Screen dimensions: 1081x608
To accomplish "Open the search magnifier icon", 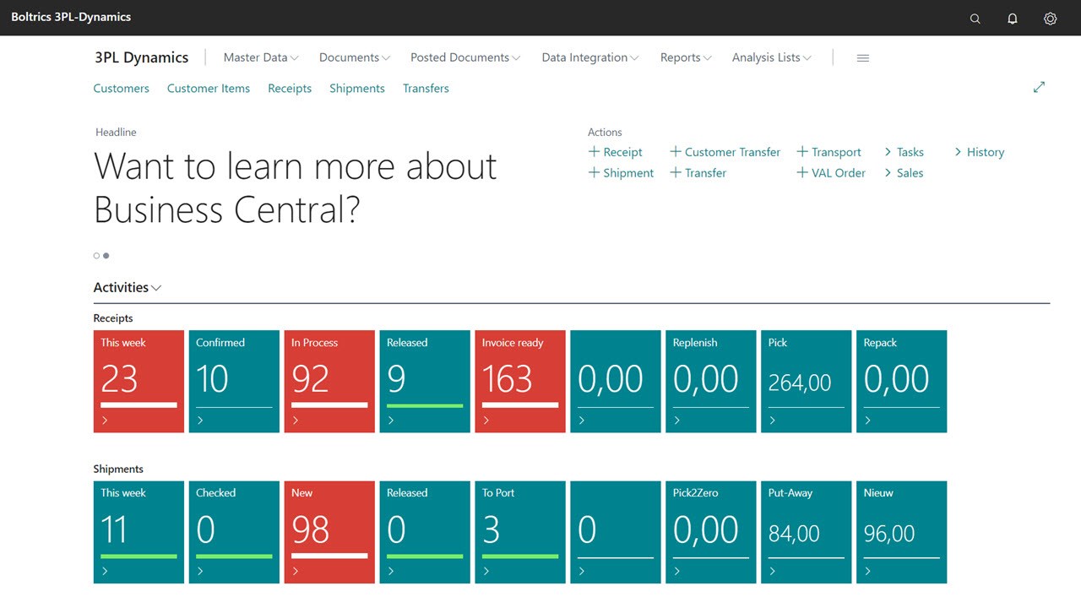I will click(975, 18).
